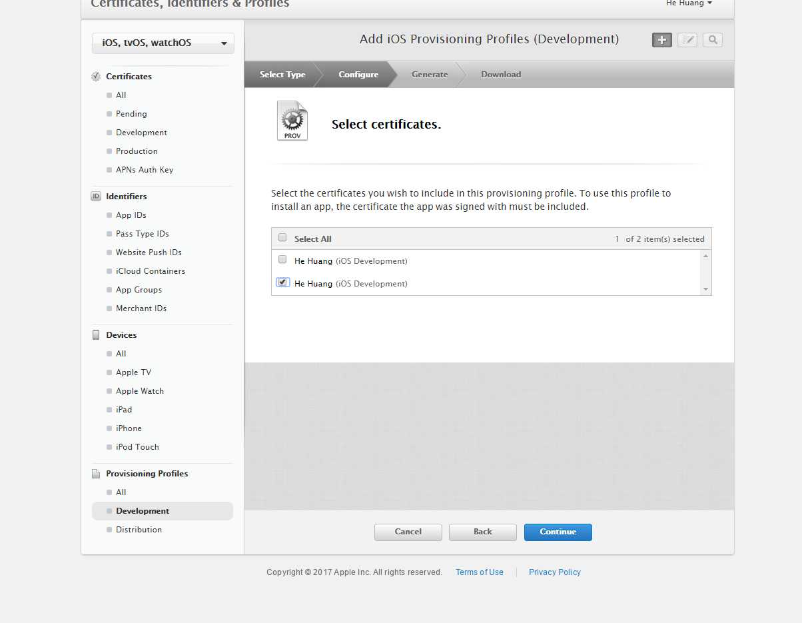The width and height of the screenshot is (802, 623).
Task: Open APNs Auth Key
Action: click(x=145, y=170)
